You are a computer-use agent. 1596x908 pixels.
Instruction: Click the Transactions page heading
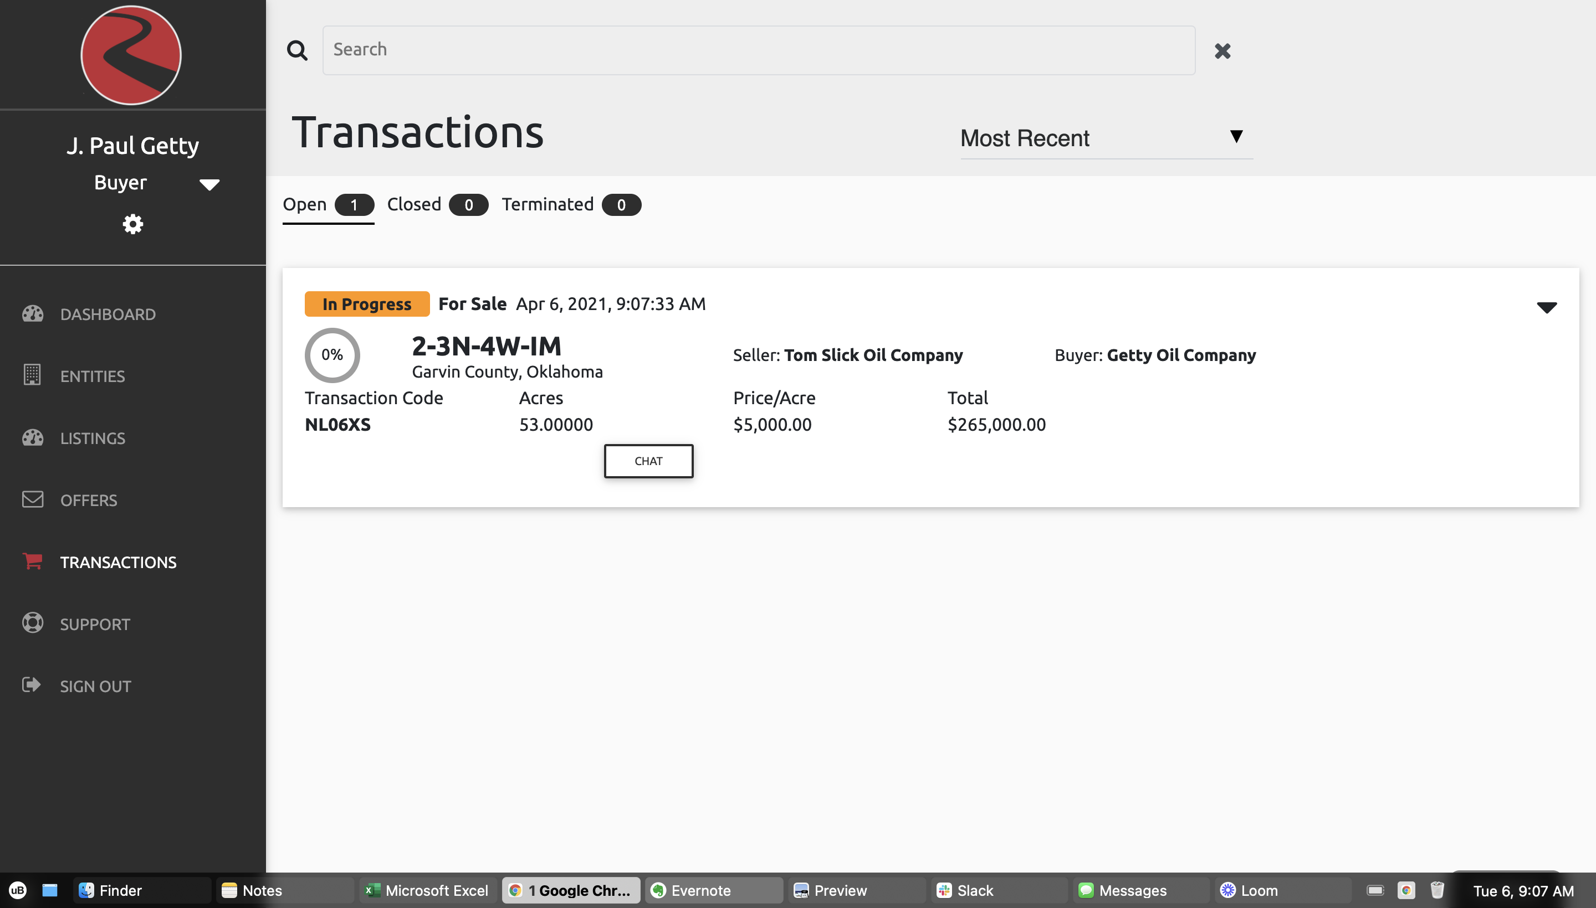(418, 132)
